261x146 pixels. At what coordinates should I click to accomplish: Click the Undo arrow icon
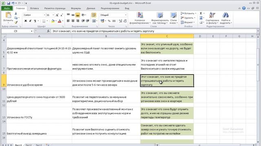tap(13, 3)
